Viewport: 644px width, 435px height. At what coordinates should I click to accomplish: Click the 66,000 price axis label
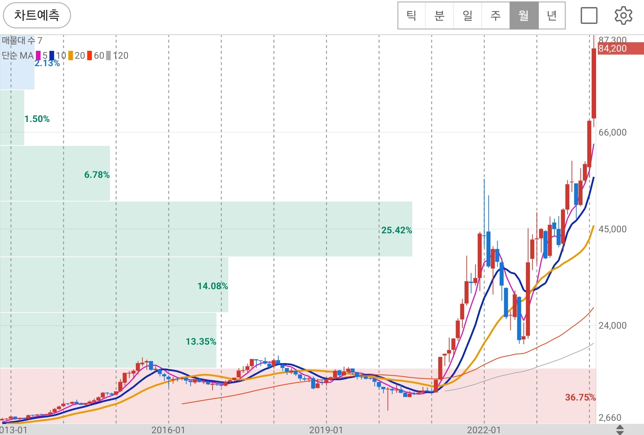point(612,132)
